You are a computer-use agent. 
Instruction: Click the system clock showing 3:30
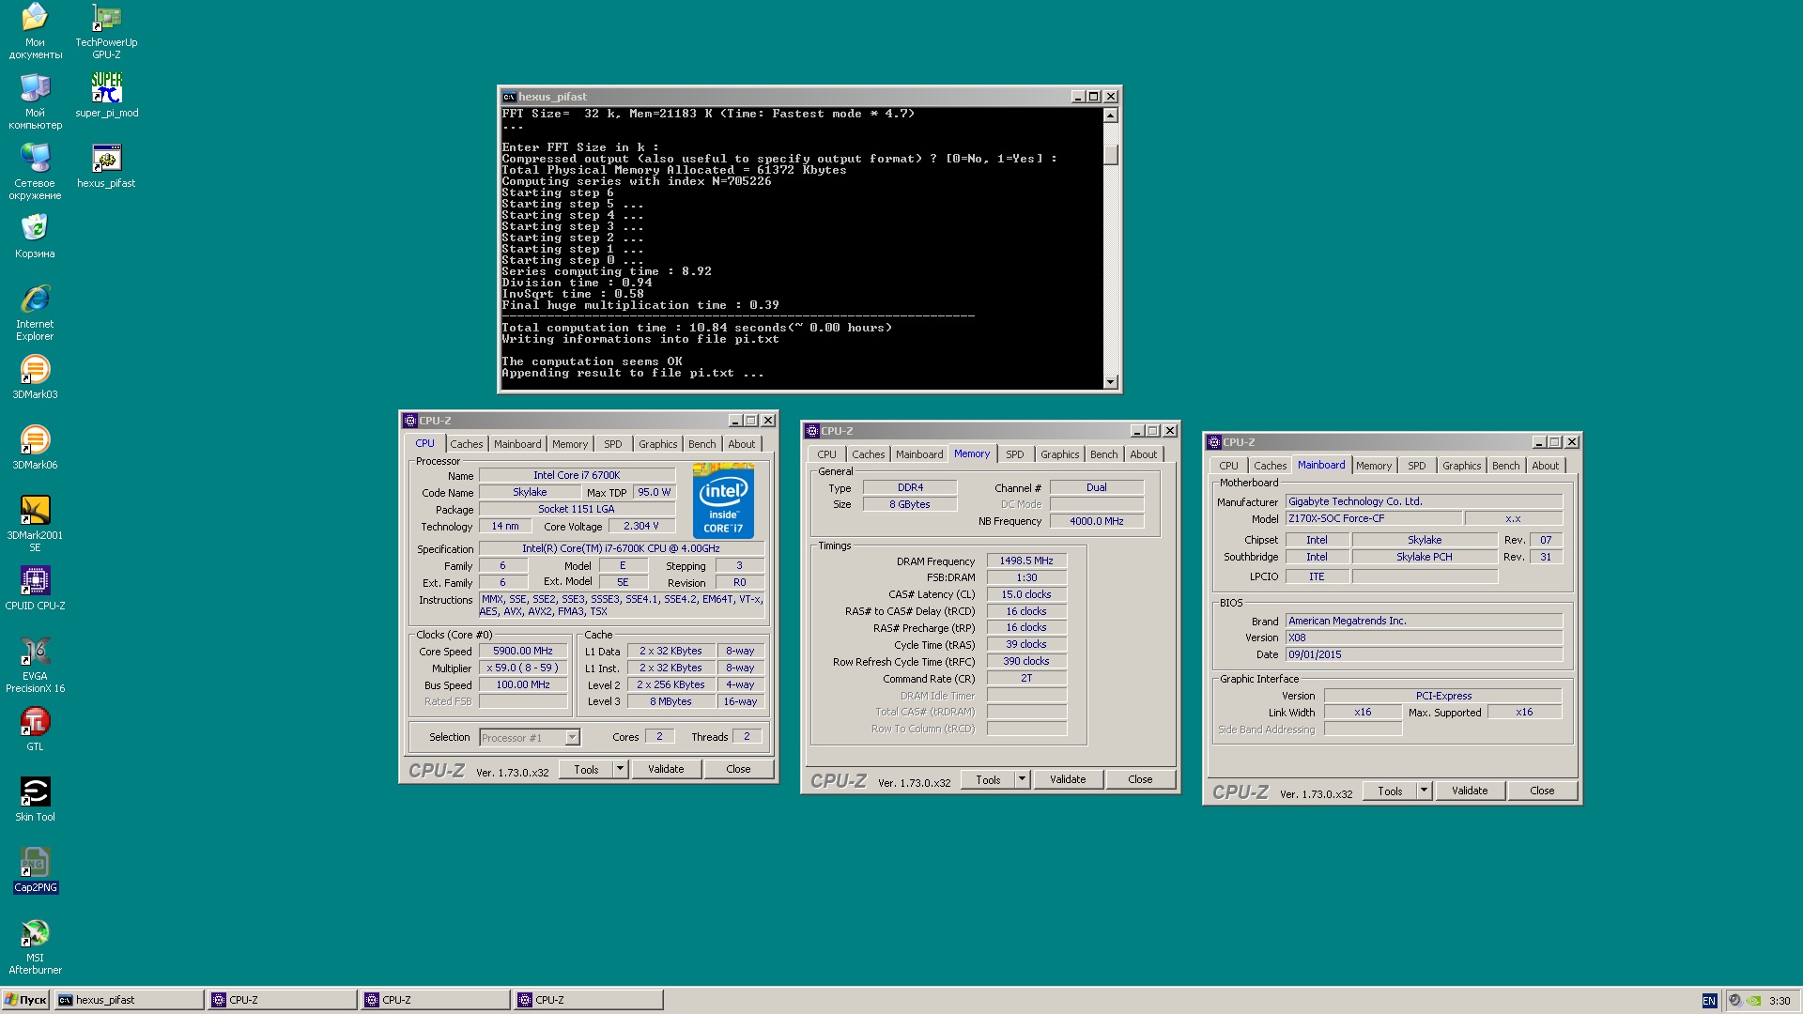pyautogui.click(x=1780, y=1001)
